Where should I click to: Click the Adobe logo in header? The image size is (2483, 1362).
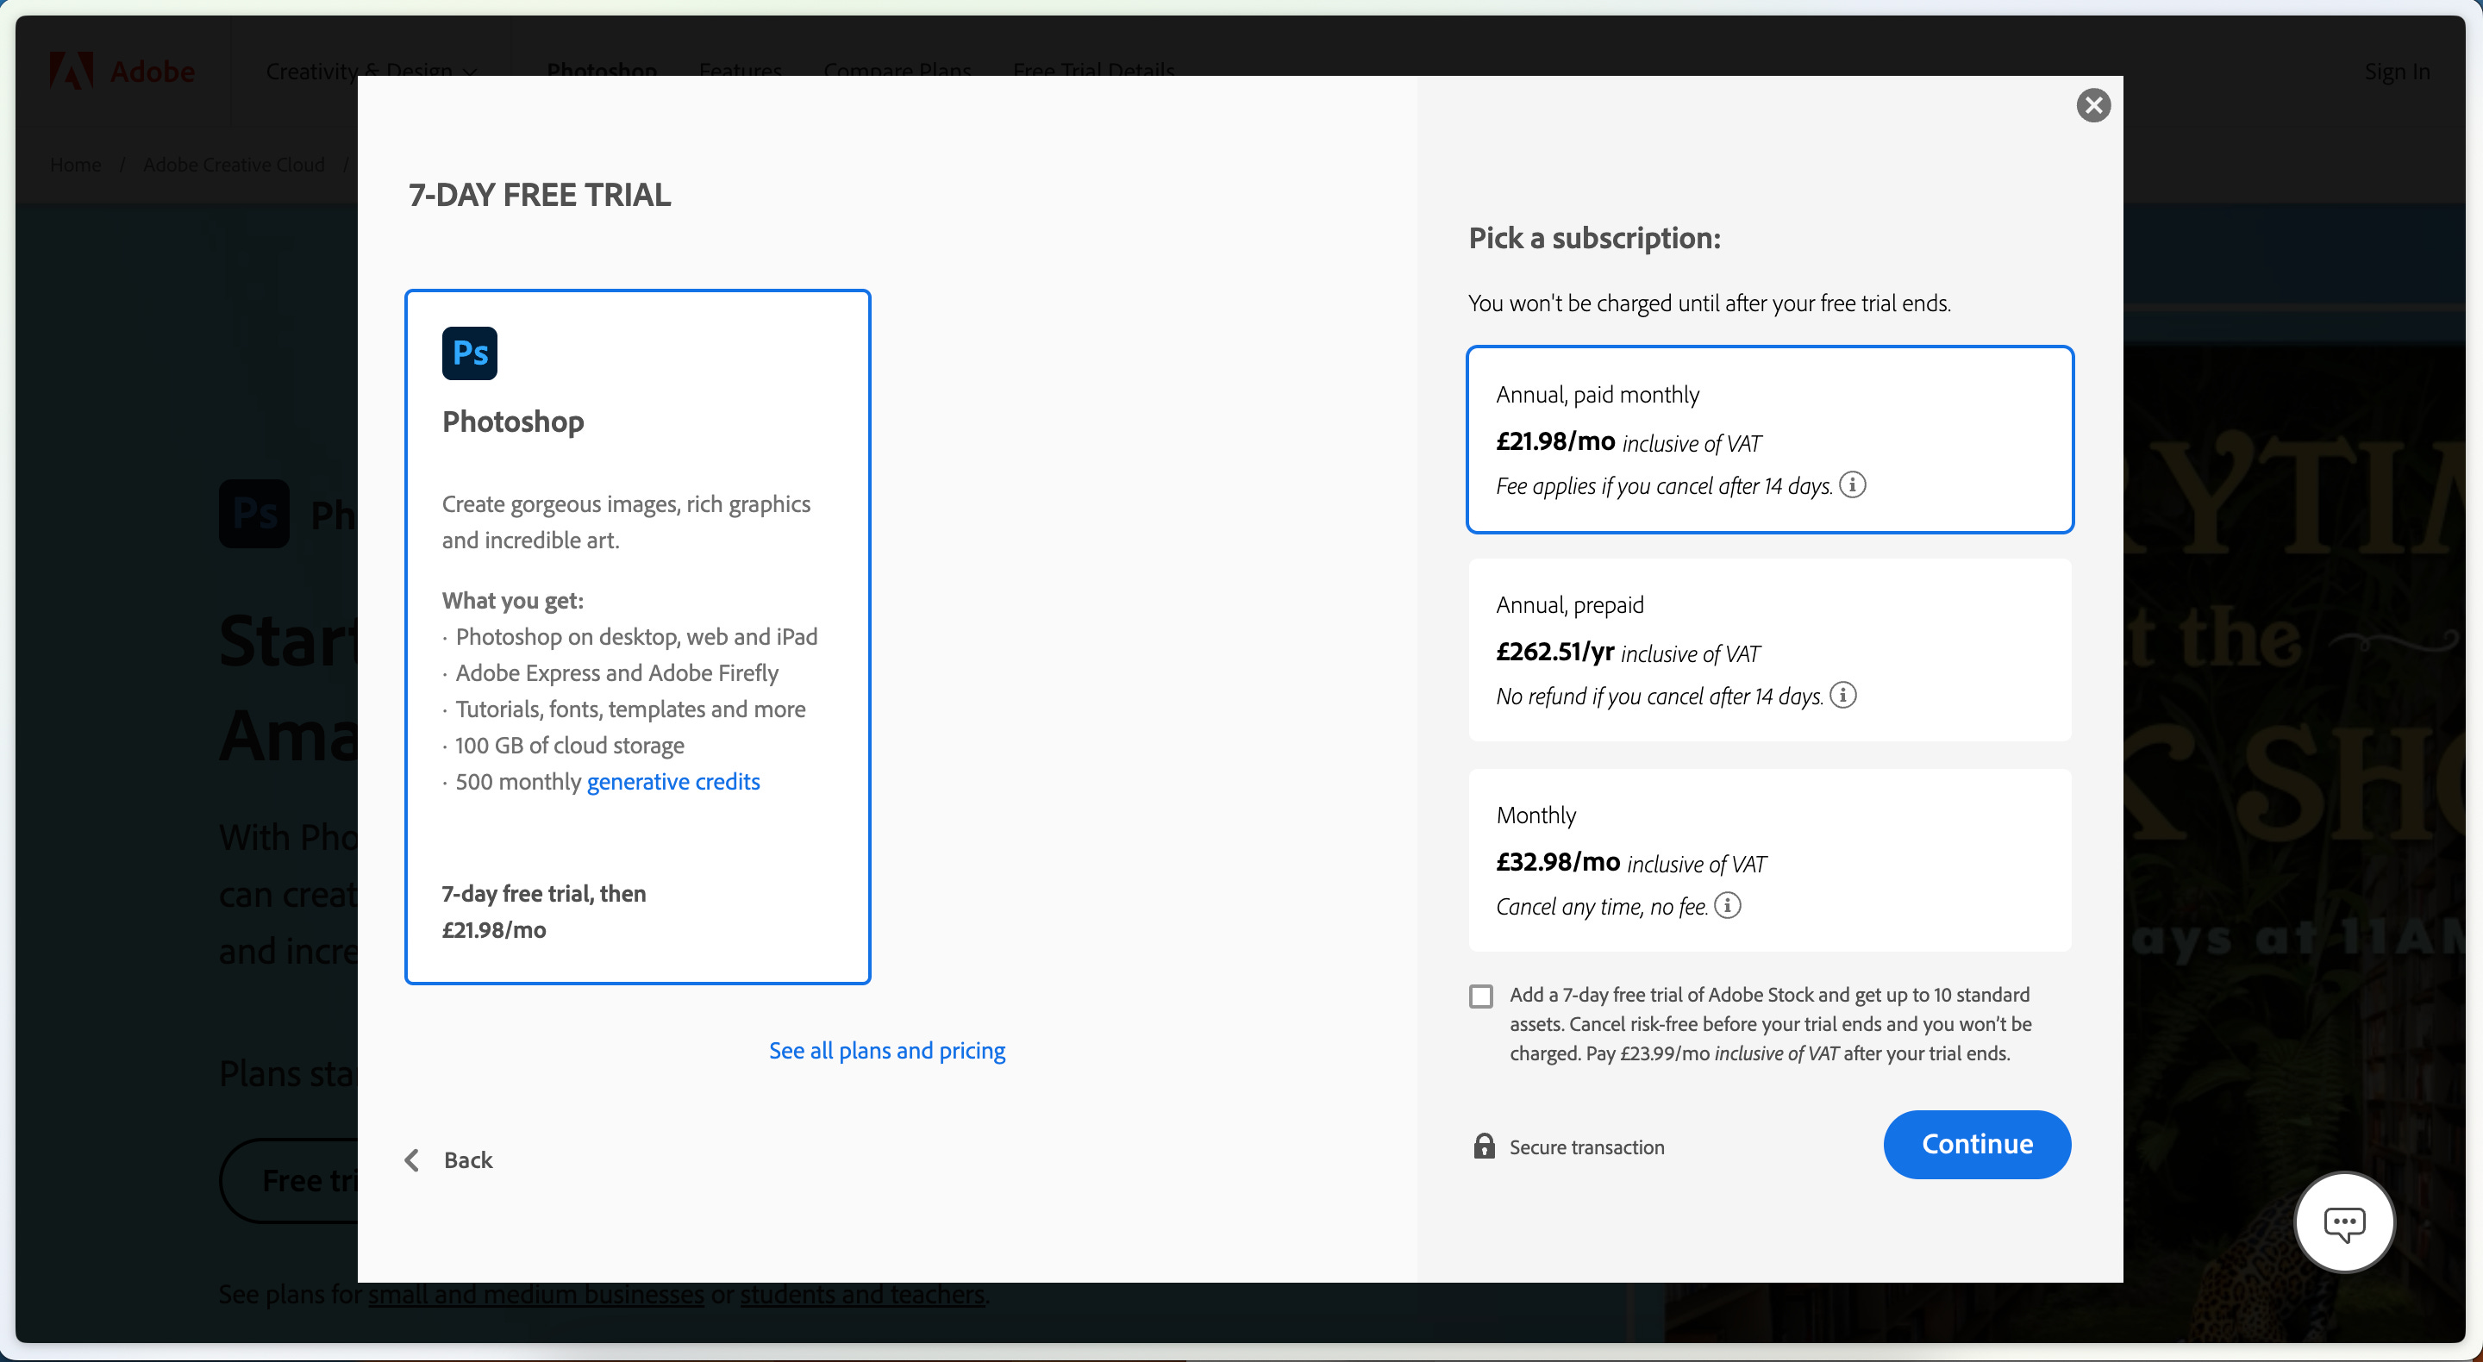[122, 72]
